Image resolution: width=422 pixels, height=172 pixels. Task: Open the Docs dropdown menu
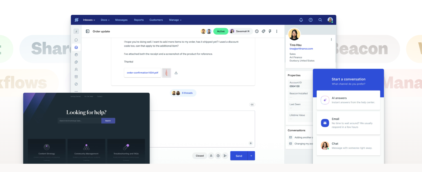click(105, 20)
